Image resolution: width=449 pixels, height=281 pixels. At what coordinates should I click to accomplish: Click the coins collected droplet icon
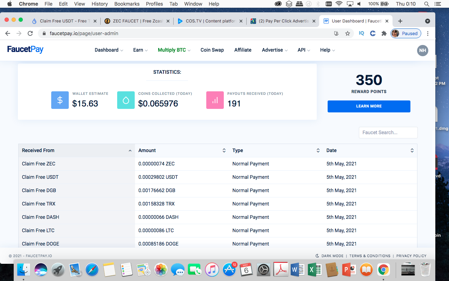tap(126, 100)
